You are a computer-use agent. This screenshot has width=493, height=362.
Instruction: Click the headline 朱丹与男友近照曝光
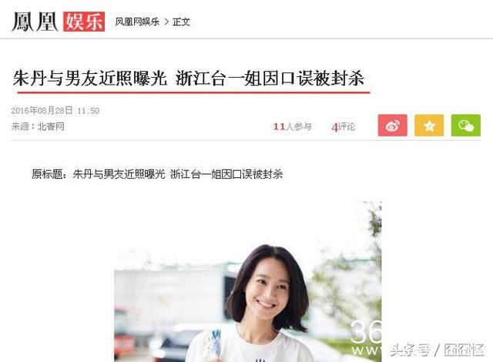tap(90, 78)
